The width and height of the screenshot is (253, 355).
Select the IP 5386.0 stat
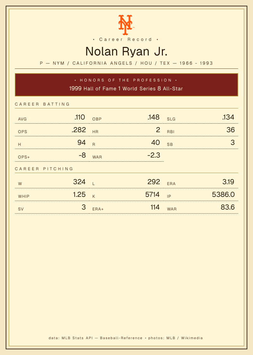tap(201, 195)
